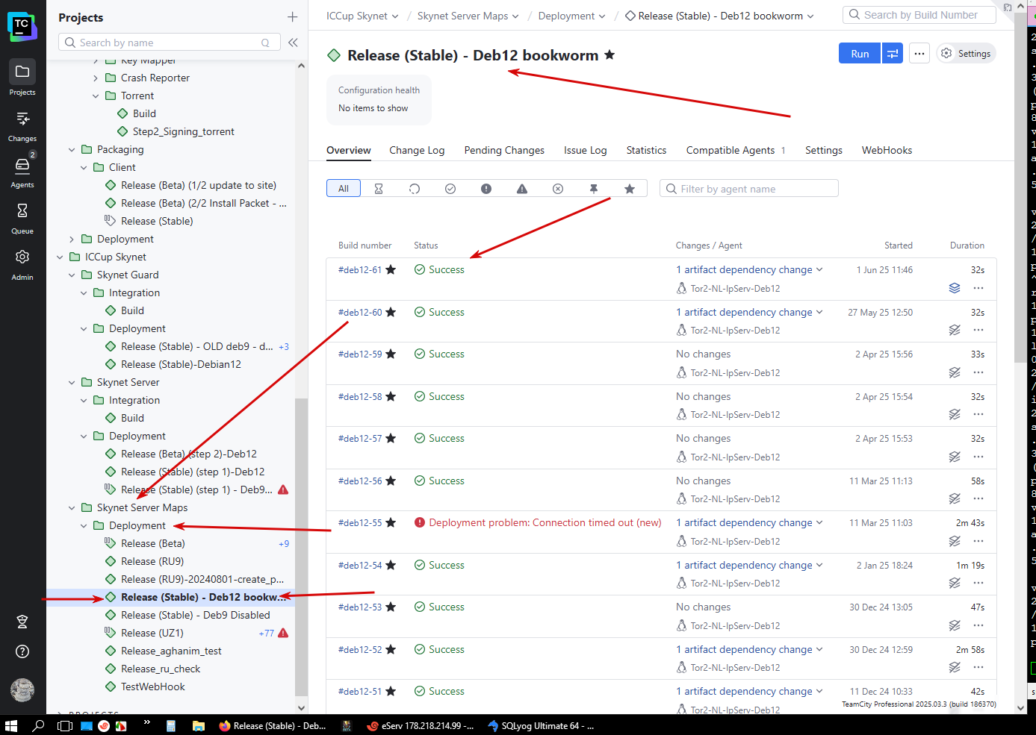Open SQLyog Ultimate from the taskbar
This screenshot has height=735, width=1036.
(x=542, y=725)
